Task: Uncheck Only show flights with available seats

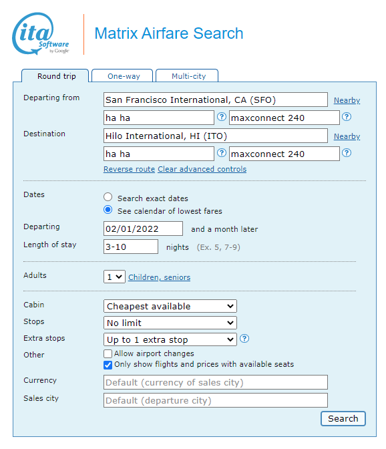Action: [108, 365]
